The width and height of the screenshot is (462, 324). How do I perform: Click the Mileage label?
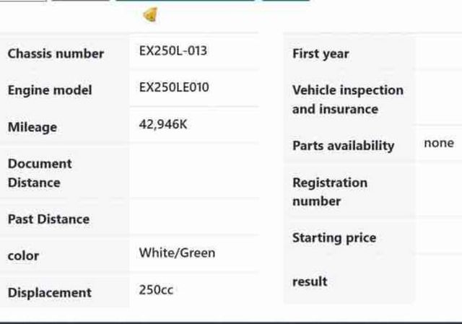(x=32, y=127)
